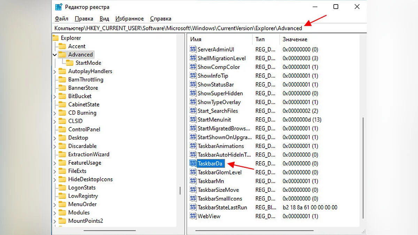Select the StartMigratedBrows... value name
The width and height of the screenshot is (418, 235).
[x=224, y=128]
